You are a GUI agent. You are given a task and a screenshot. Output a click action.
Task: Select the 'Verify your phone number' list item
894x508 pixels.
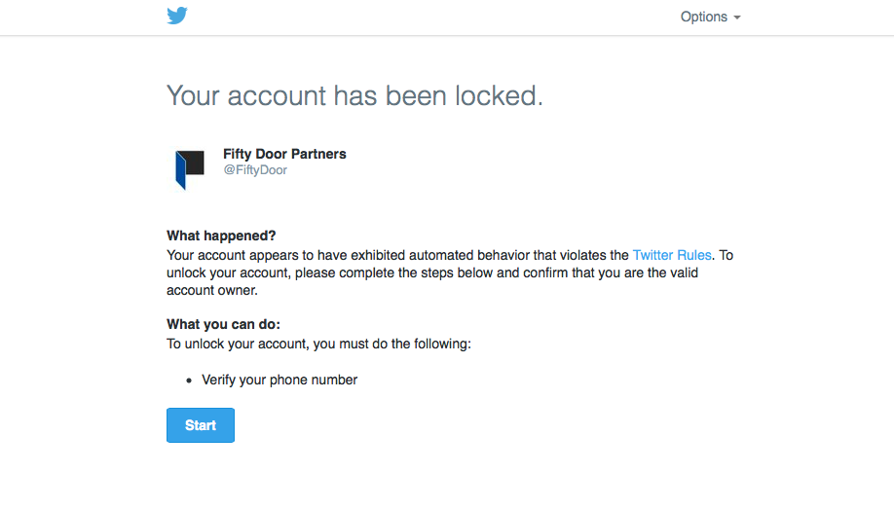point(279,380)
